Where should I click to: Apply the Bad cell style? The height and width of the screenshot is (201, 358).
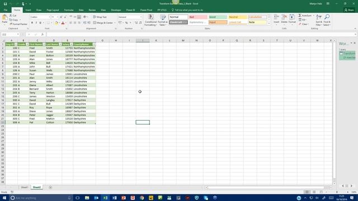[x=198, y=17]
